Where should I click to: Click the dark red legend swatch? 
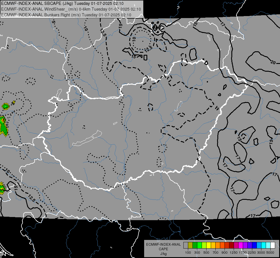click(x=232, y=245)
